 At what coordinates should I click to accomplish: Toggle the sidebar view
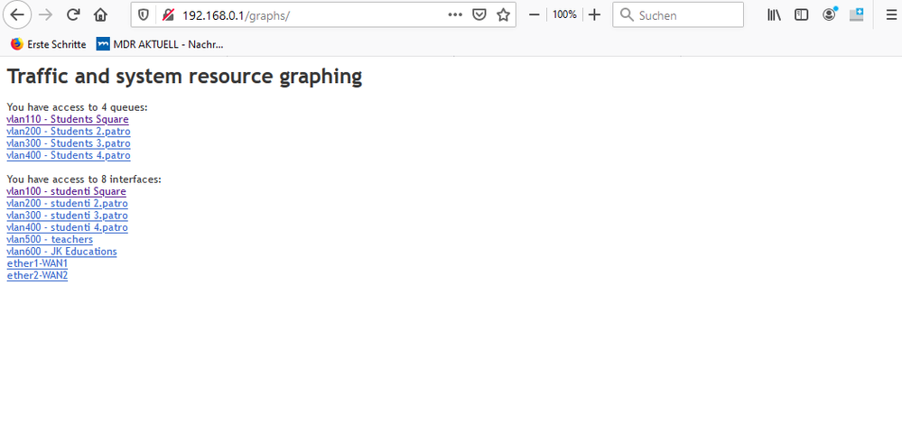click(x=802, y=15)
